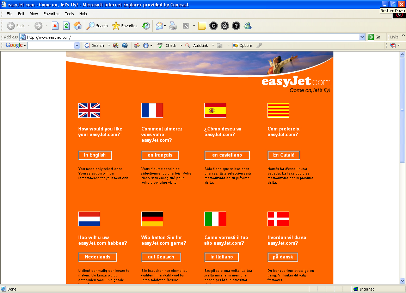This screenshot has height=293, width=406.
Task: Click inside the Google search input box
Action: pos(53,45)
